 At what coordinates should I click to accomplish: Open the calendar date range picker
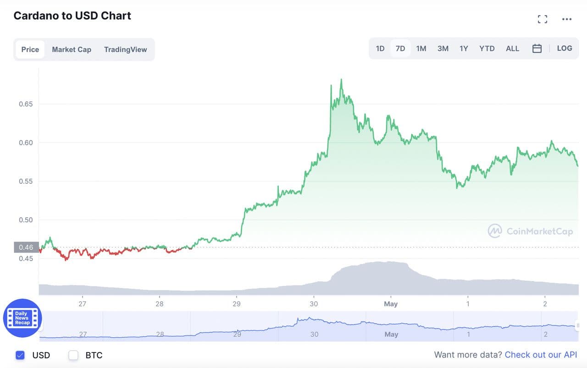coord(537,49)
